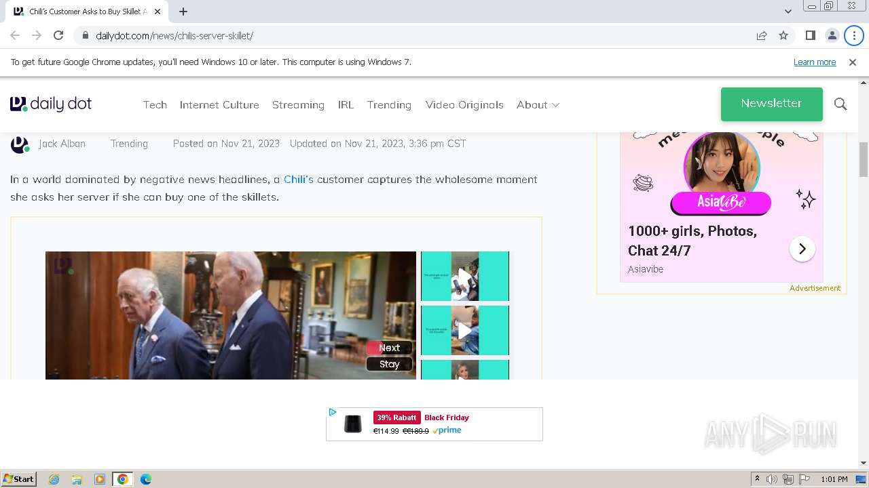
Task: Open the Action Center flag icon
Action: [x=805, y=479]
